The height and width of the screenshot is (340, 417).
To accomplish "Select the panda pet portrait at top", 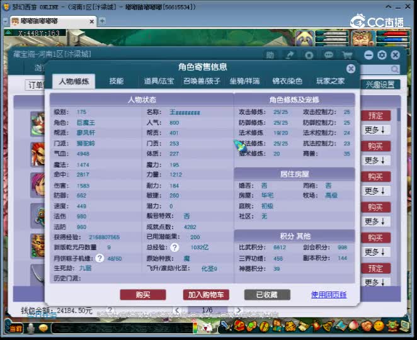I will [304, 38].
